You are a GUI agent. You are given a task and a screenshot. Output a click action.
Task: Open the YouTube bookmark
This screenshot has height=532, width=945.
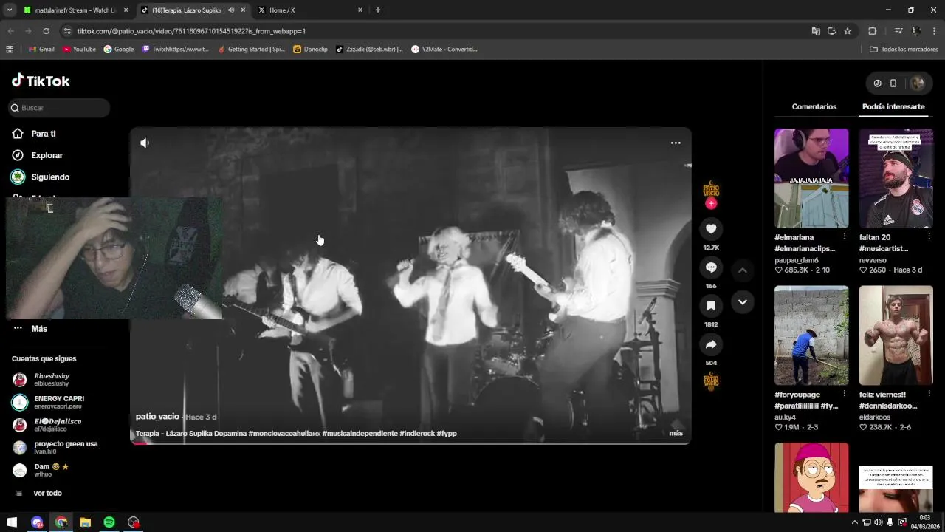(79, 50)
